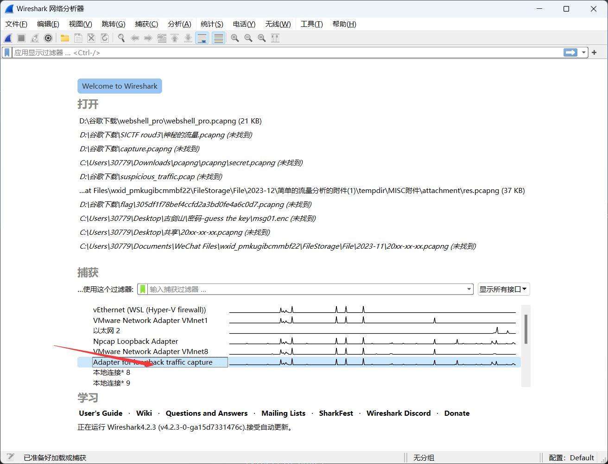Screen dimensions: 608x464
Task: Expand capture filter history dropdown
Action: click(469, 290)
